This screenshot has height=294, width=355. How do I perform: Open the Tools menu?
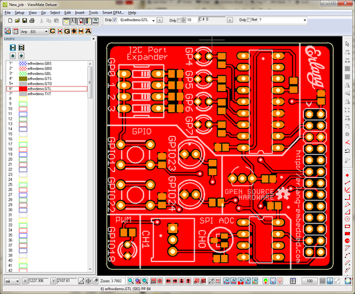click(93, 12)
